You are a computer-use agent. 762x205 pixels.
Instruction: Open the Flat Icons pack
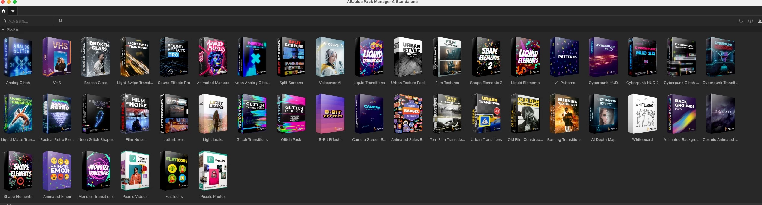(174, 171)
